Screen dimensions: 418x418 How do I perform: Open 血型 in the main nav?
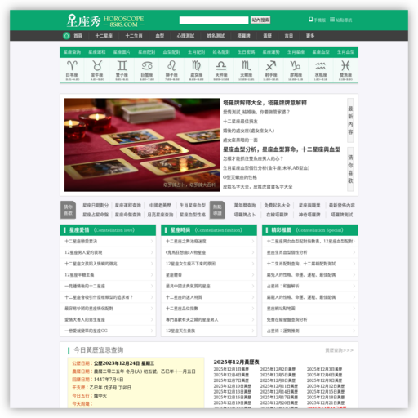(x=159, y=36)
